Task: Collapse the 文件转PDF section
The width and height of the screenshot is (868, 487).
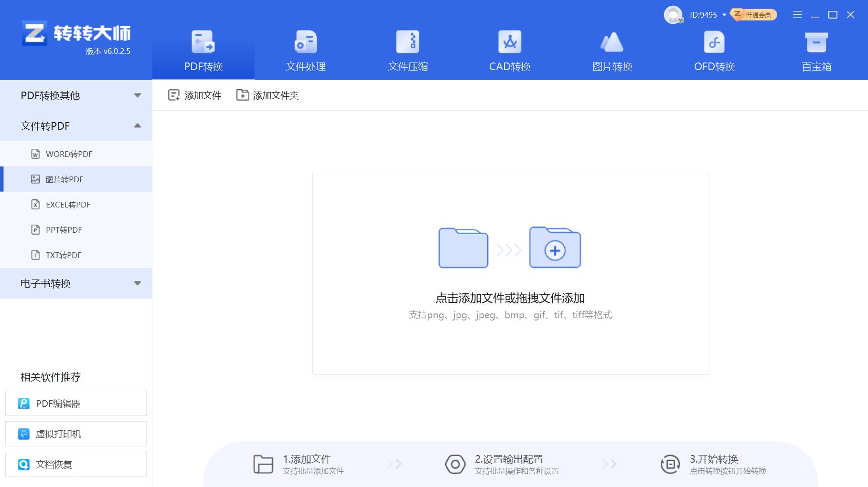Action: click(x=138, y=125)
